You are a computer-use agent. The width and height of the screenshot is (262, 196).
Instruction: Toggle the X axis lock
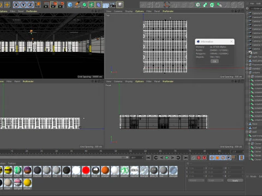[x=16, y=5]
